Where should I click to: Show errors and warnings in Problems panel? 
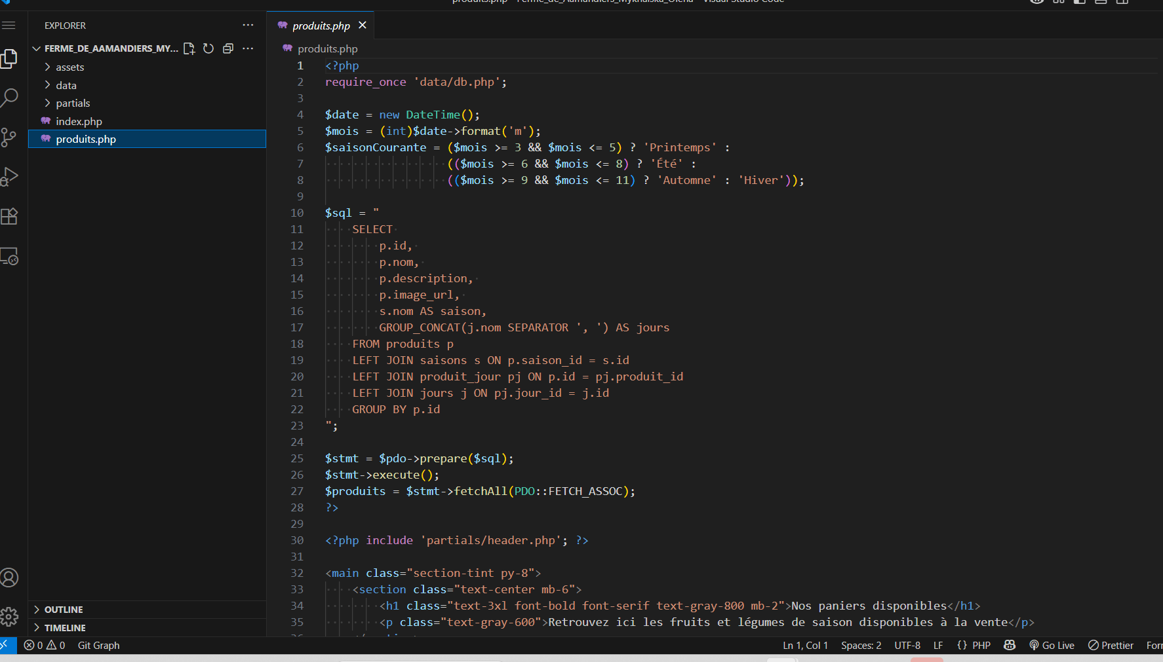pyautogui.click(x=45, y=645)
